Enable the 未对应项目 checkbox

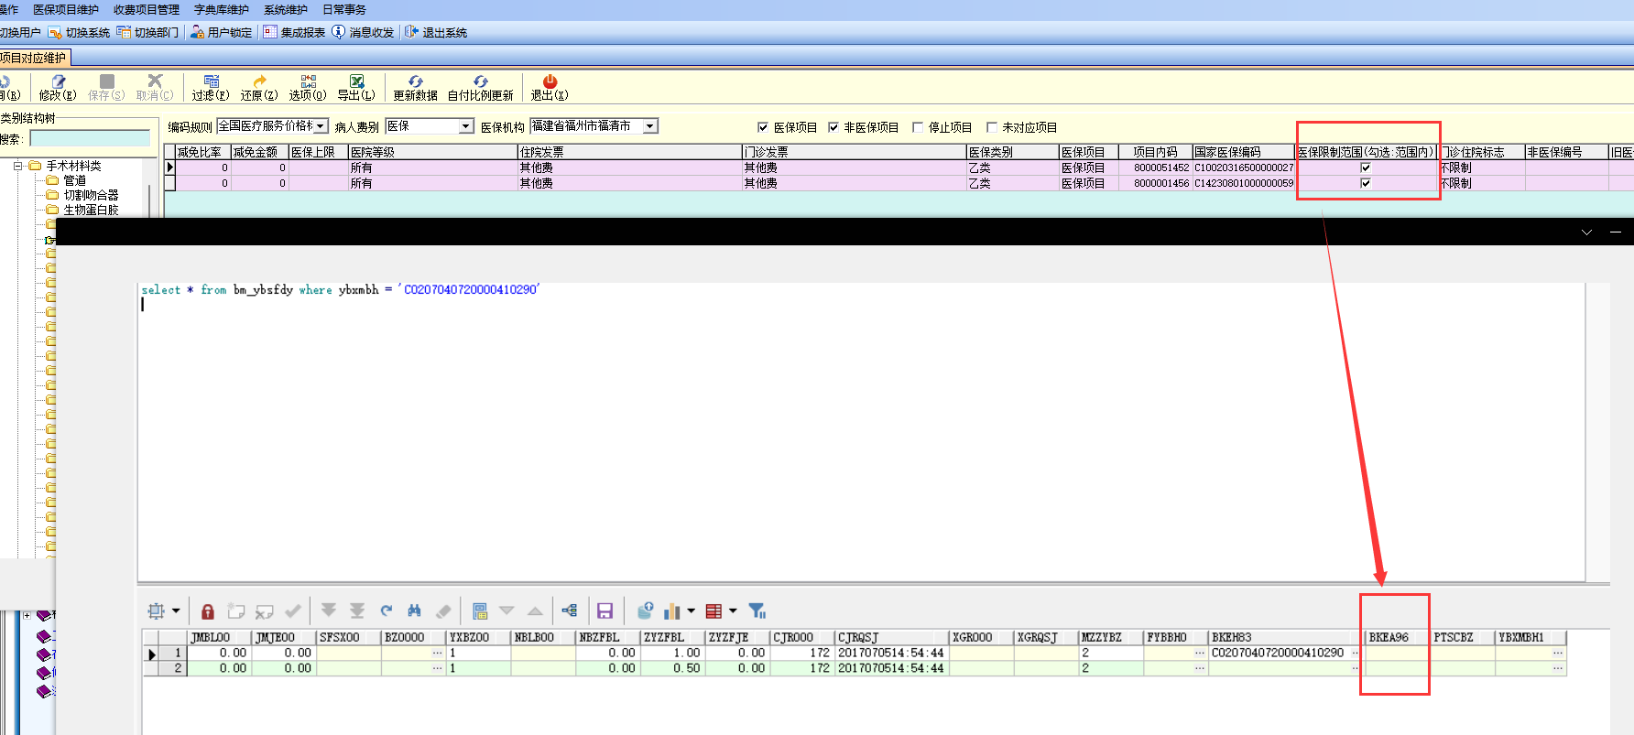pos(991,127)
